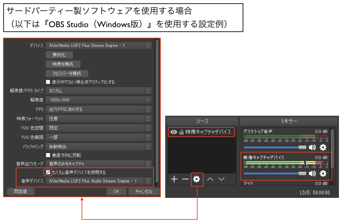Click LIVE: 00:00:00 status text
This screenshot has width=343, height=224.
tap(315, 192)
